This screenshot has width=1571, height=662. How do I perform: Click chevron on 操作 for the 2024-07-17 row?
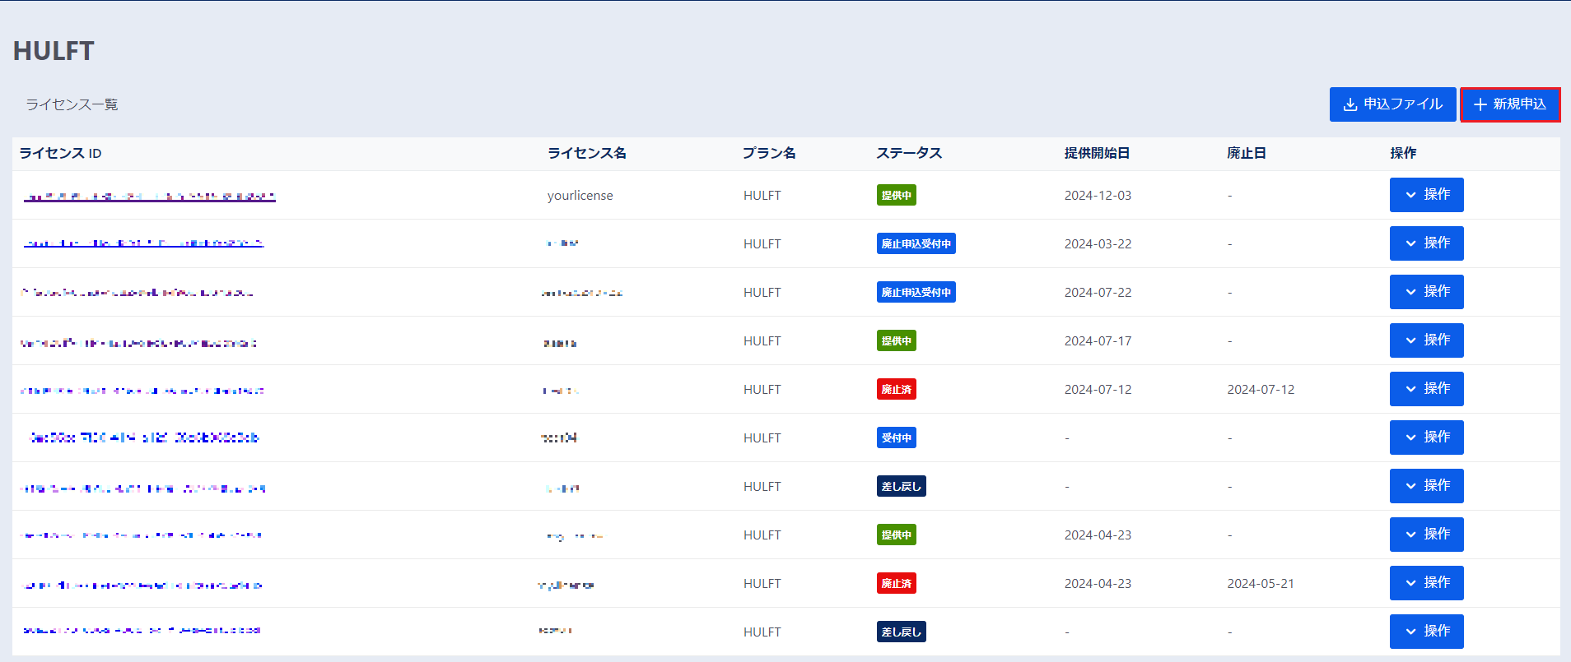coord(1411,340)
